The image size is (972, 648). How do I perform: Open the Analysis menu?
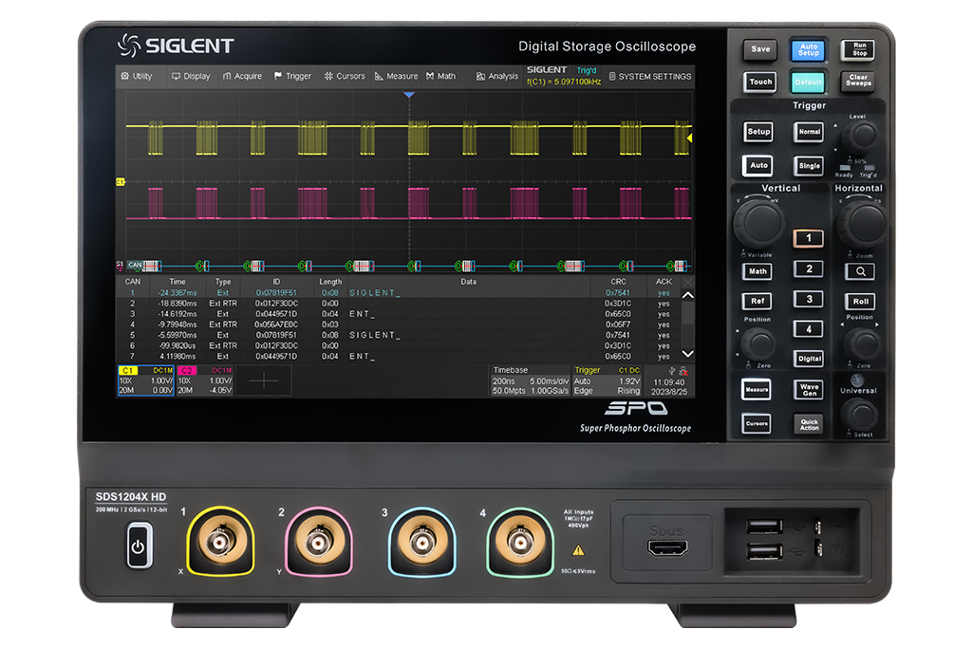(497, 76)
